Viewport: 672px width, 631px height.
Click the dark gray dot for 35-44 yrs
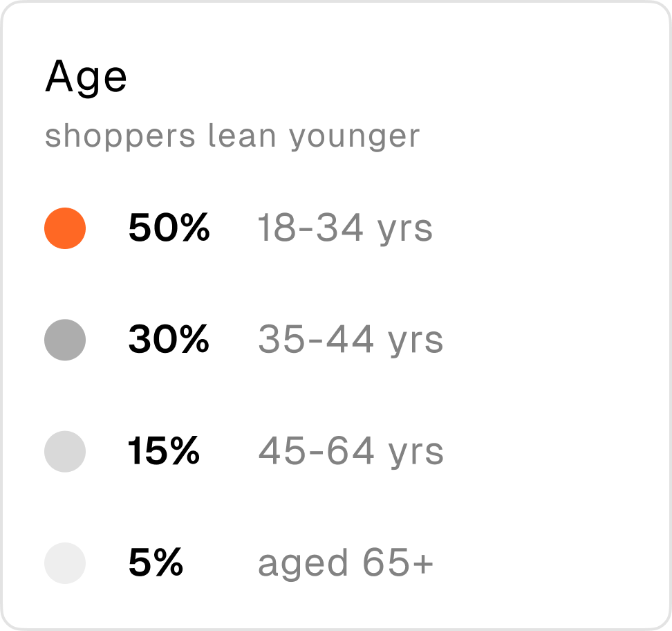point(65,340)
